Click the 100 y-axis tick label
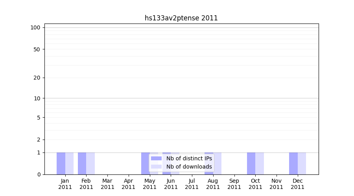 coord(35,27)
